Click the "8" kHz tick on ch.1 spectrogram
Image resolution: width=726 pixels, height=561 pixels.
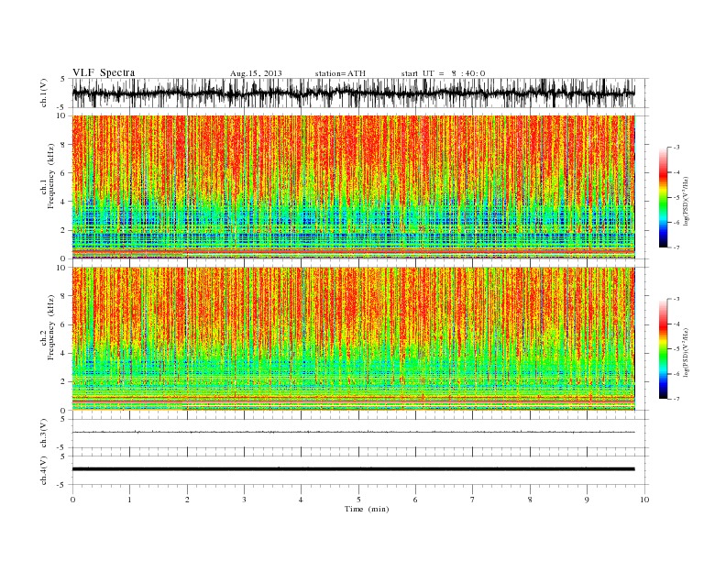(x=64, y=145)
